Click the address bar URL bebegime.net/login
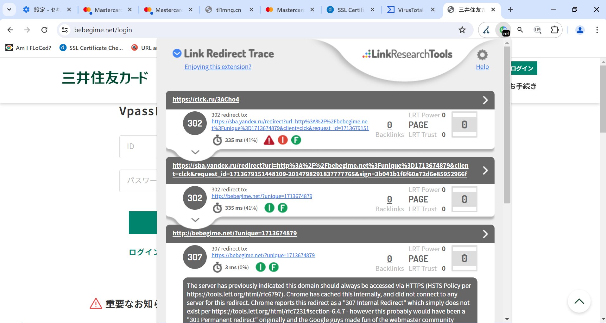This screenshot has height=323, width=606. click(x=103, y=30)
